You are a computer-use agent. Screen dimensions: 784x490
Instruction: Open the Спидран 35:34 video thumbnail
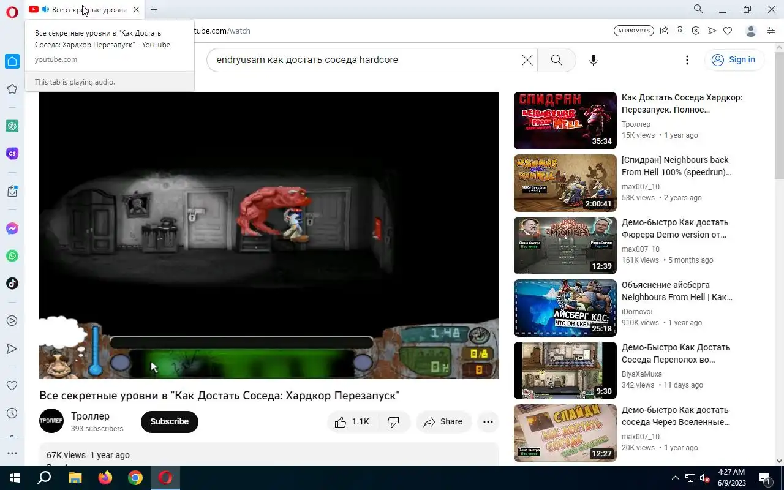point(565,121)
